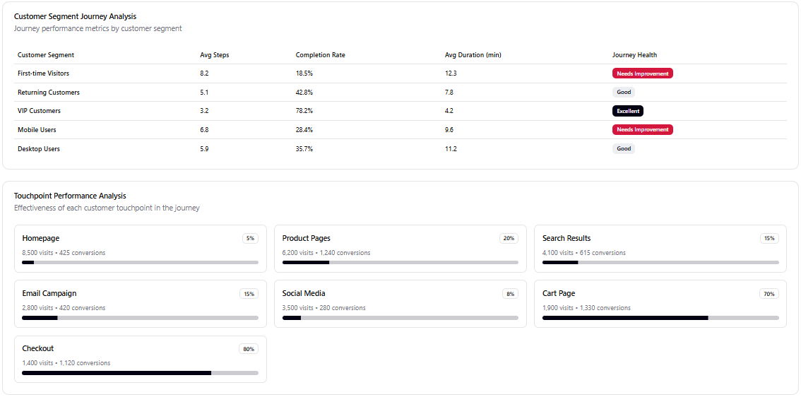
Task: Click the 20% badge on Product Pages
Action: (x=509, y=239)
